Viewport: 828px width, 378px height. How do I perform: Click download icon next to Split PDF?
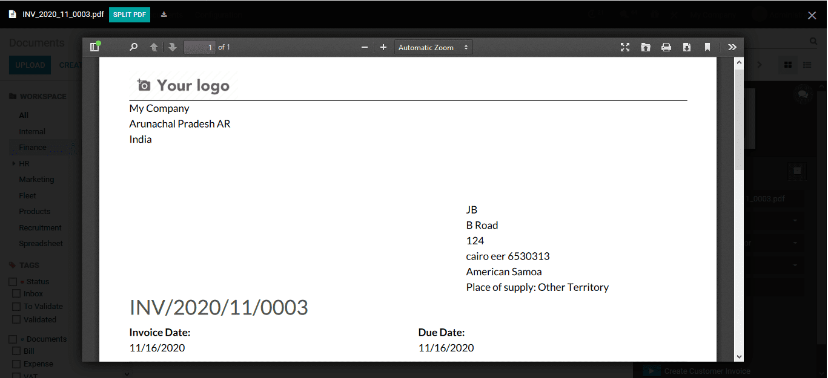coord(164,15)
